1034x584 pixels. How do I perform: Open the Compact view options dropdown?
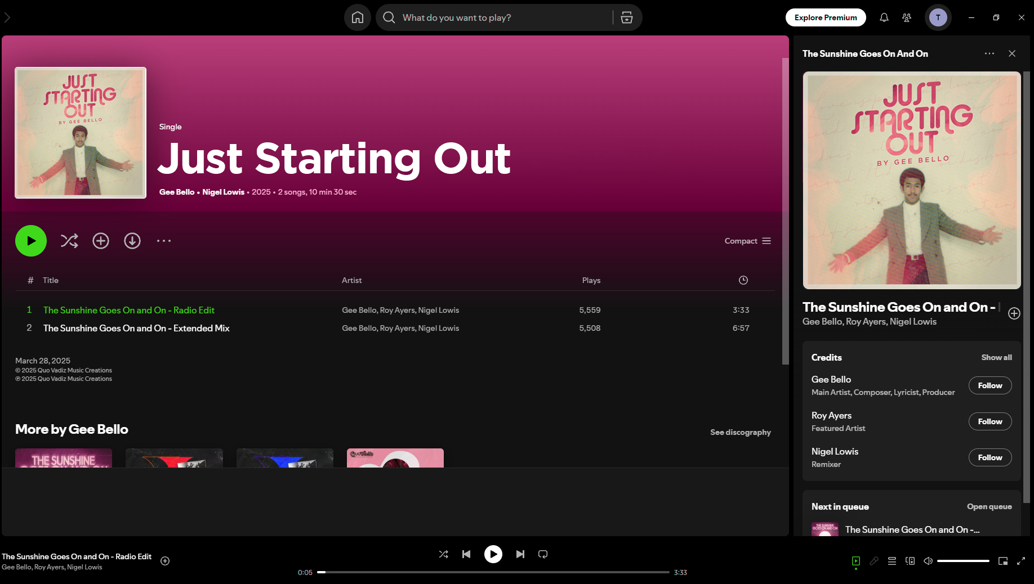point(747,241)
